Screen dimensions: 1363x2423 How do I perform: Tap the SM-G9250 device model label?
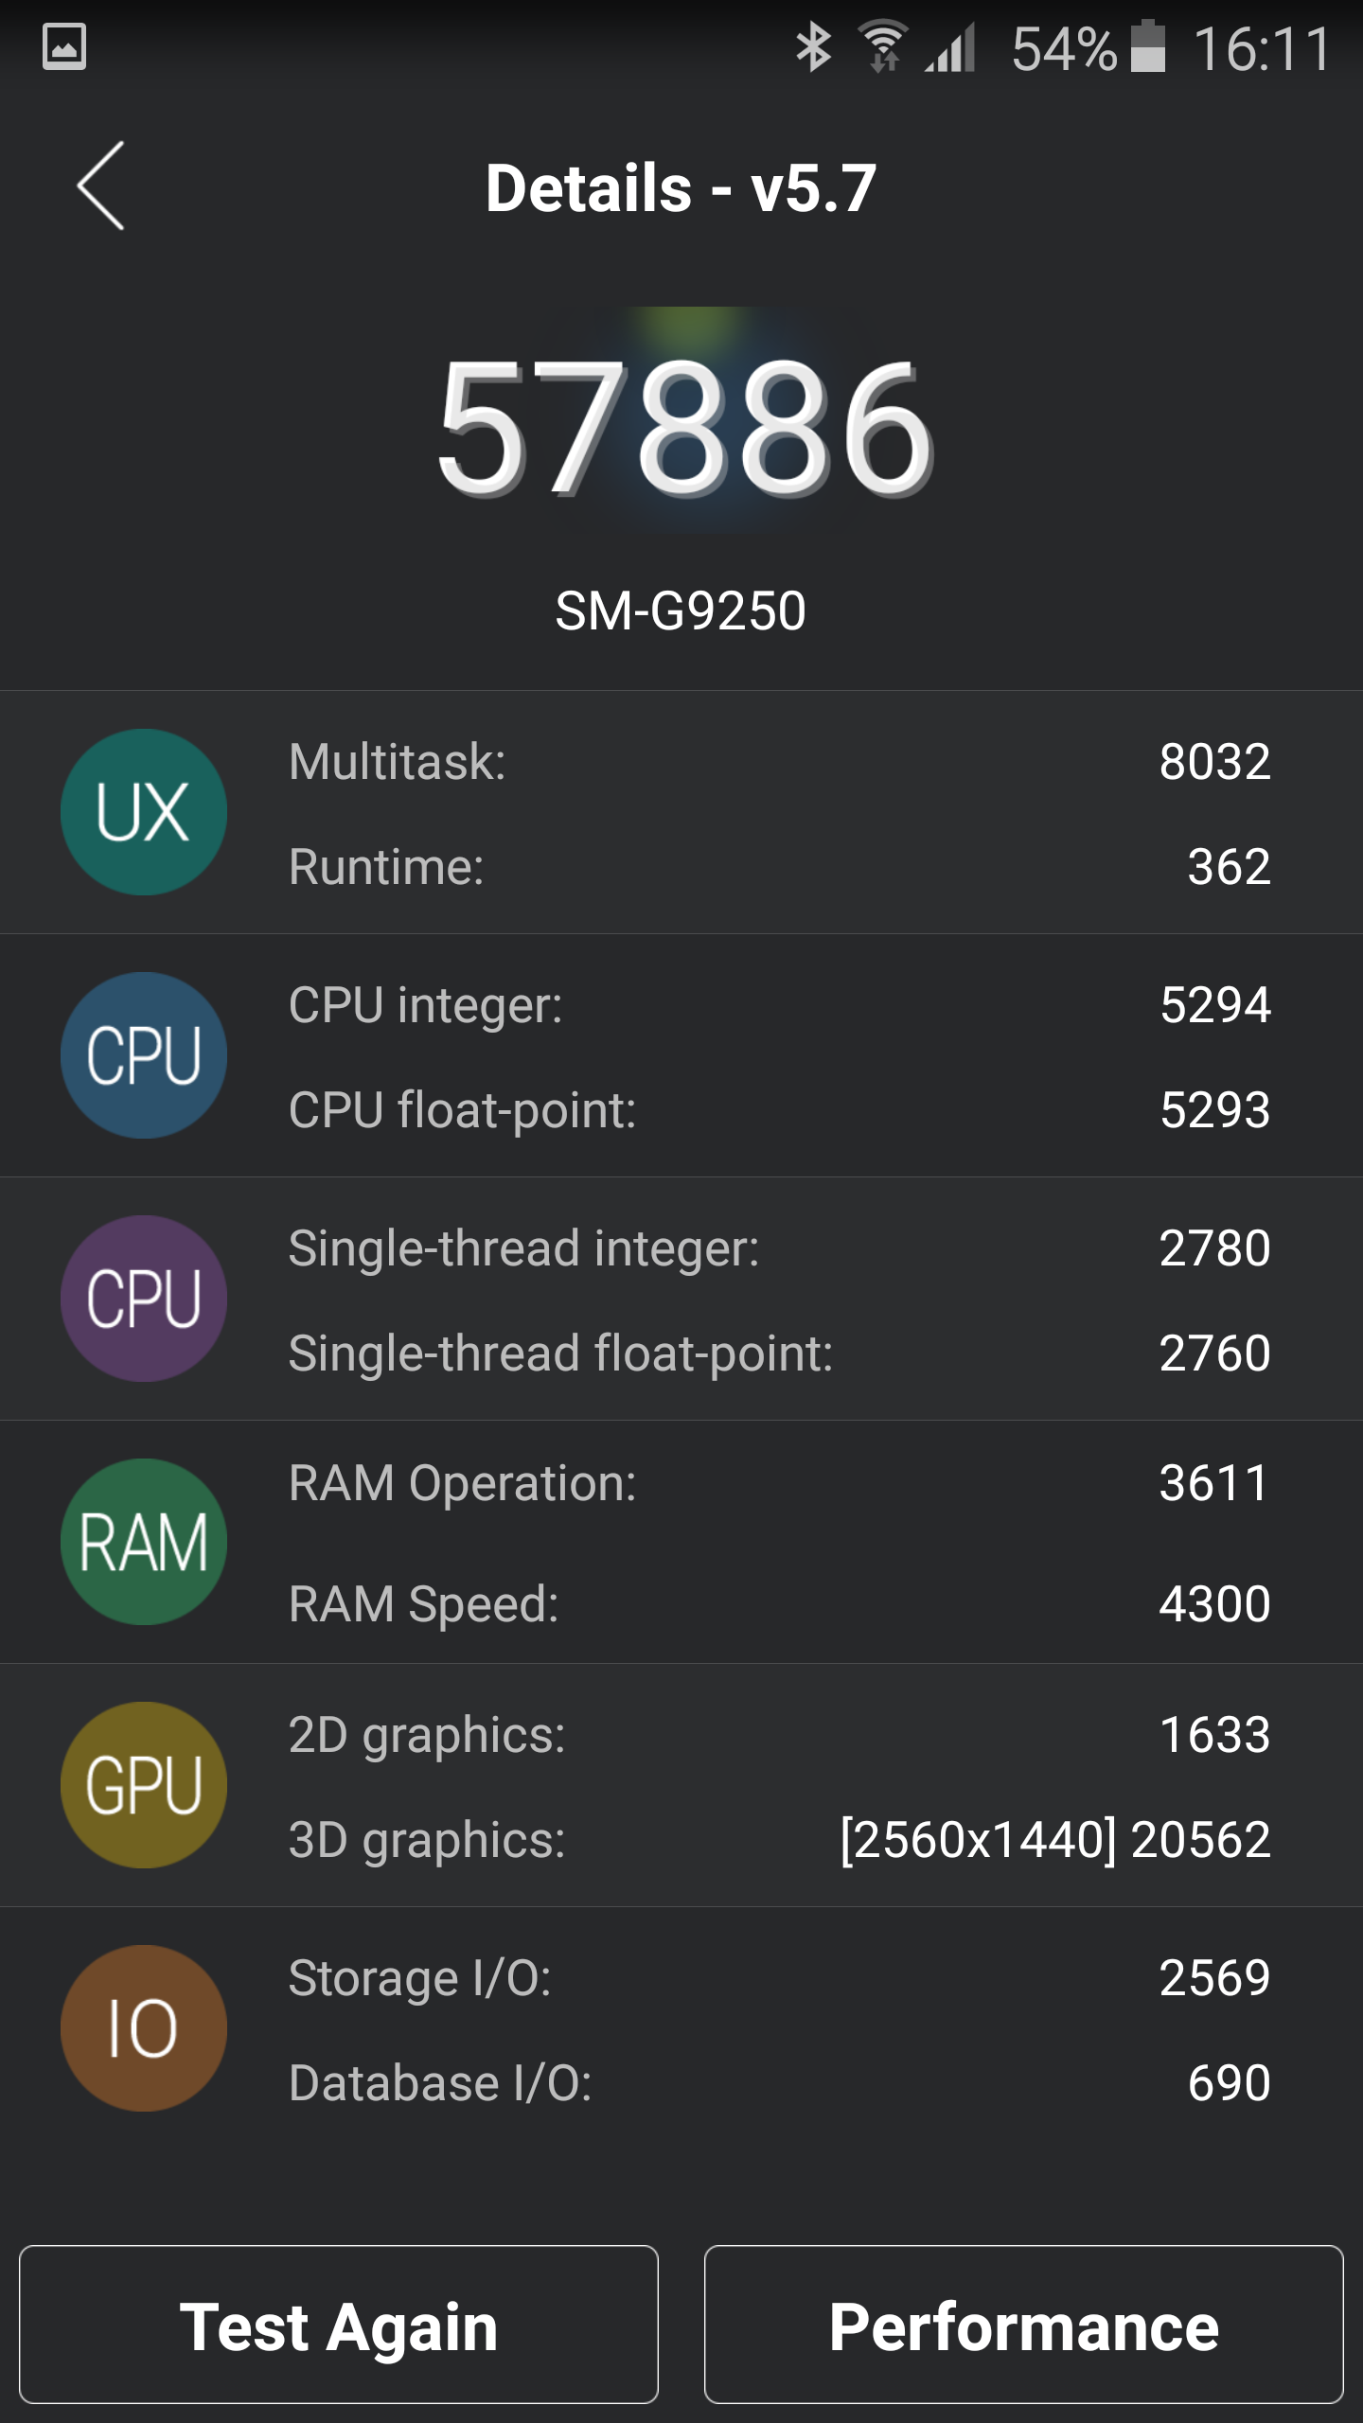coord(681,610)
